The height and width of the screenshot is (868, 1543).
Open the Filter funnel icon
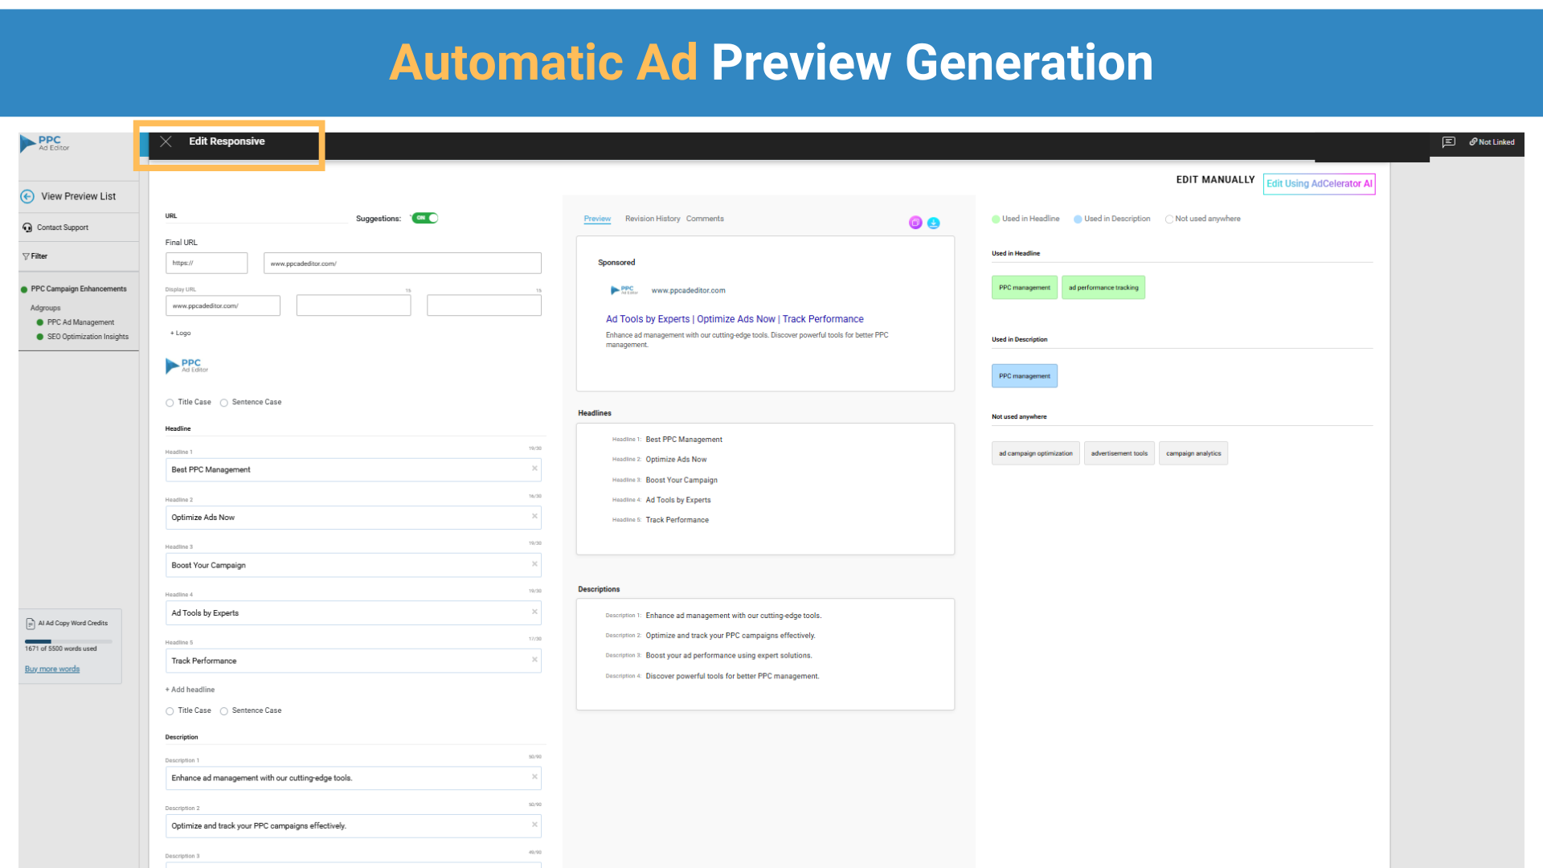point(27,256)
